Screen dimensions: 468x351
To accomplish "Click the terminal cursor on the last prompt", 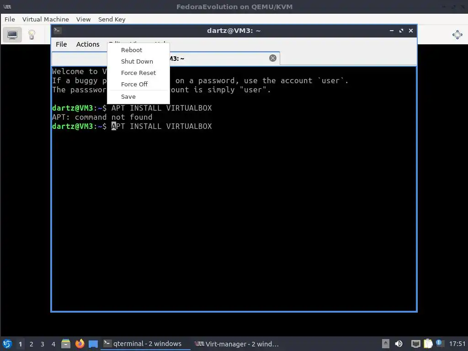I will (114, 126).
